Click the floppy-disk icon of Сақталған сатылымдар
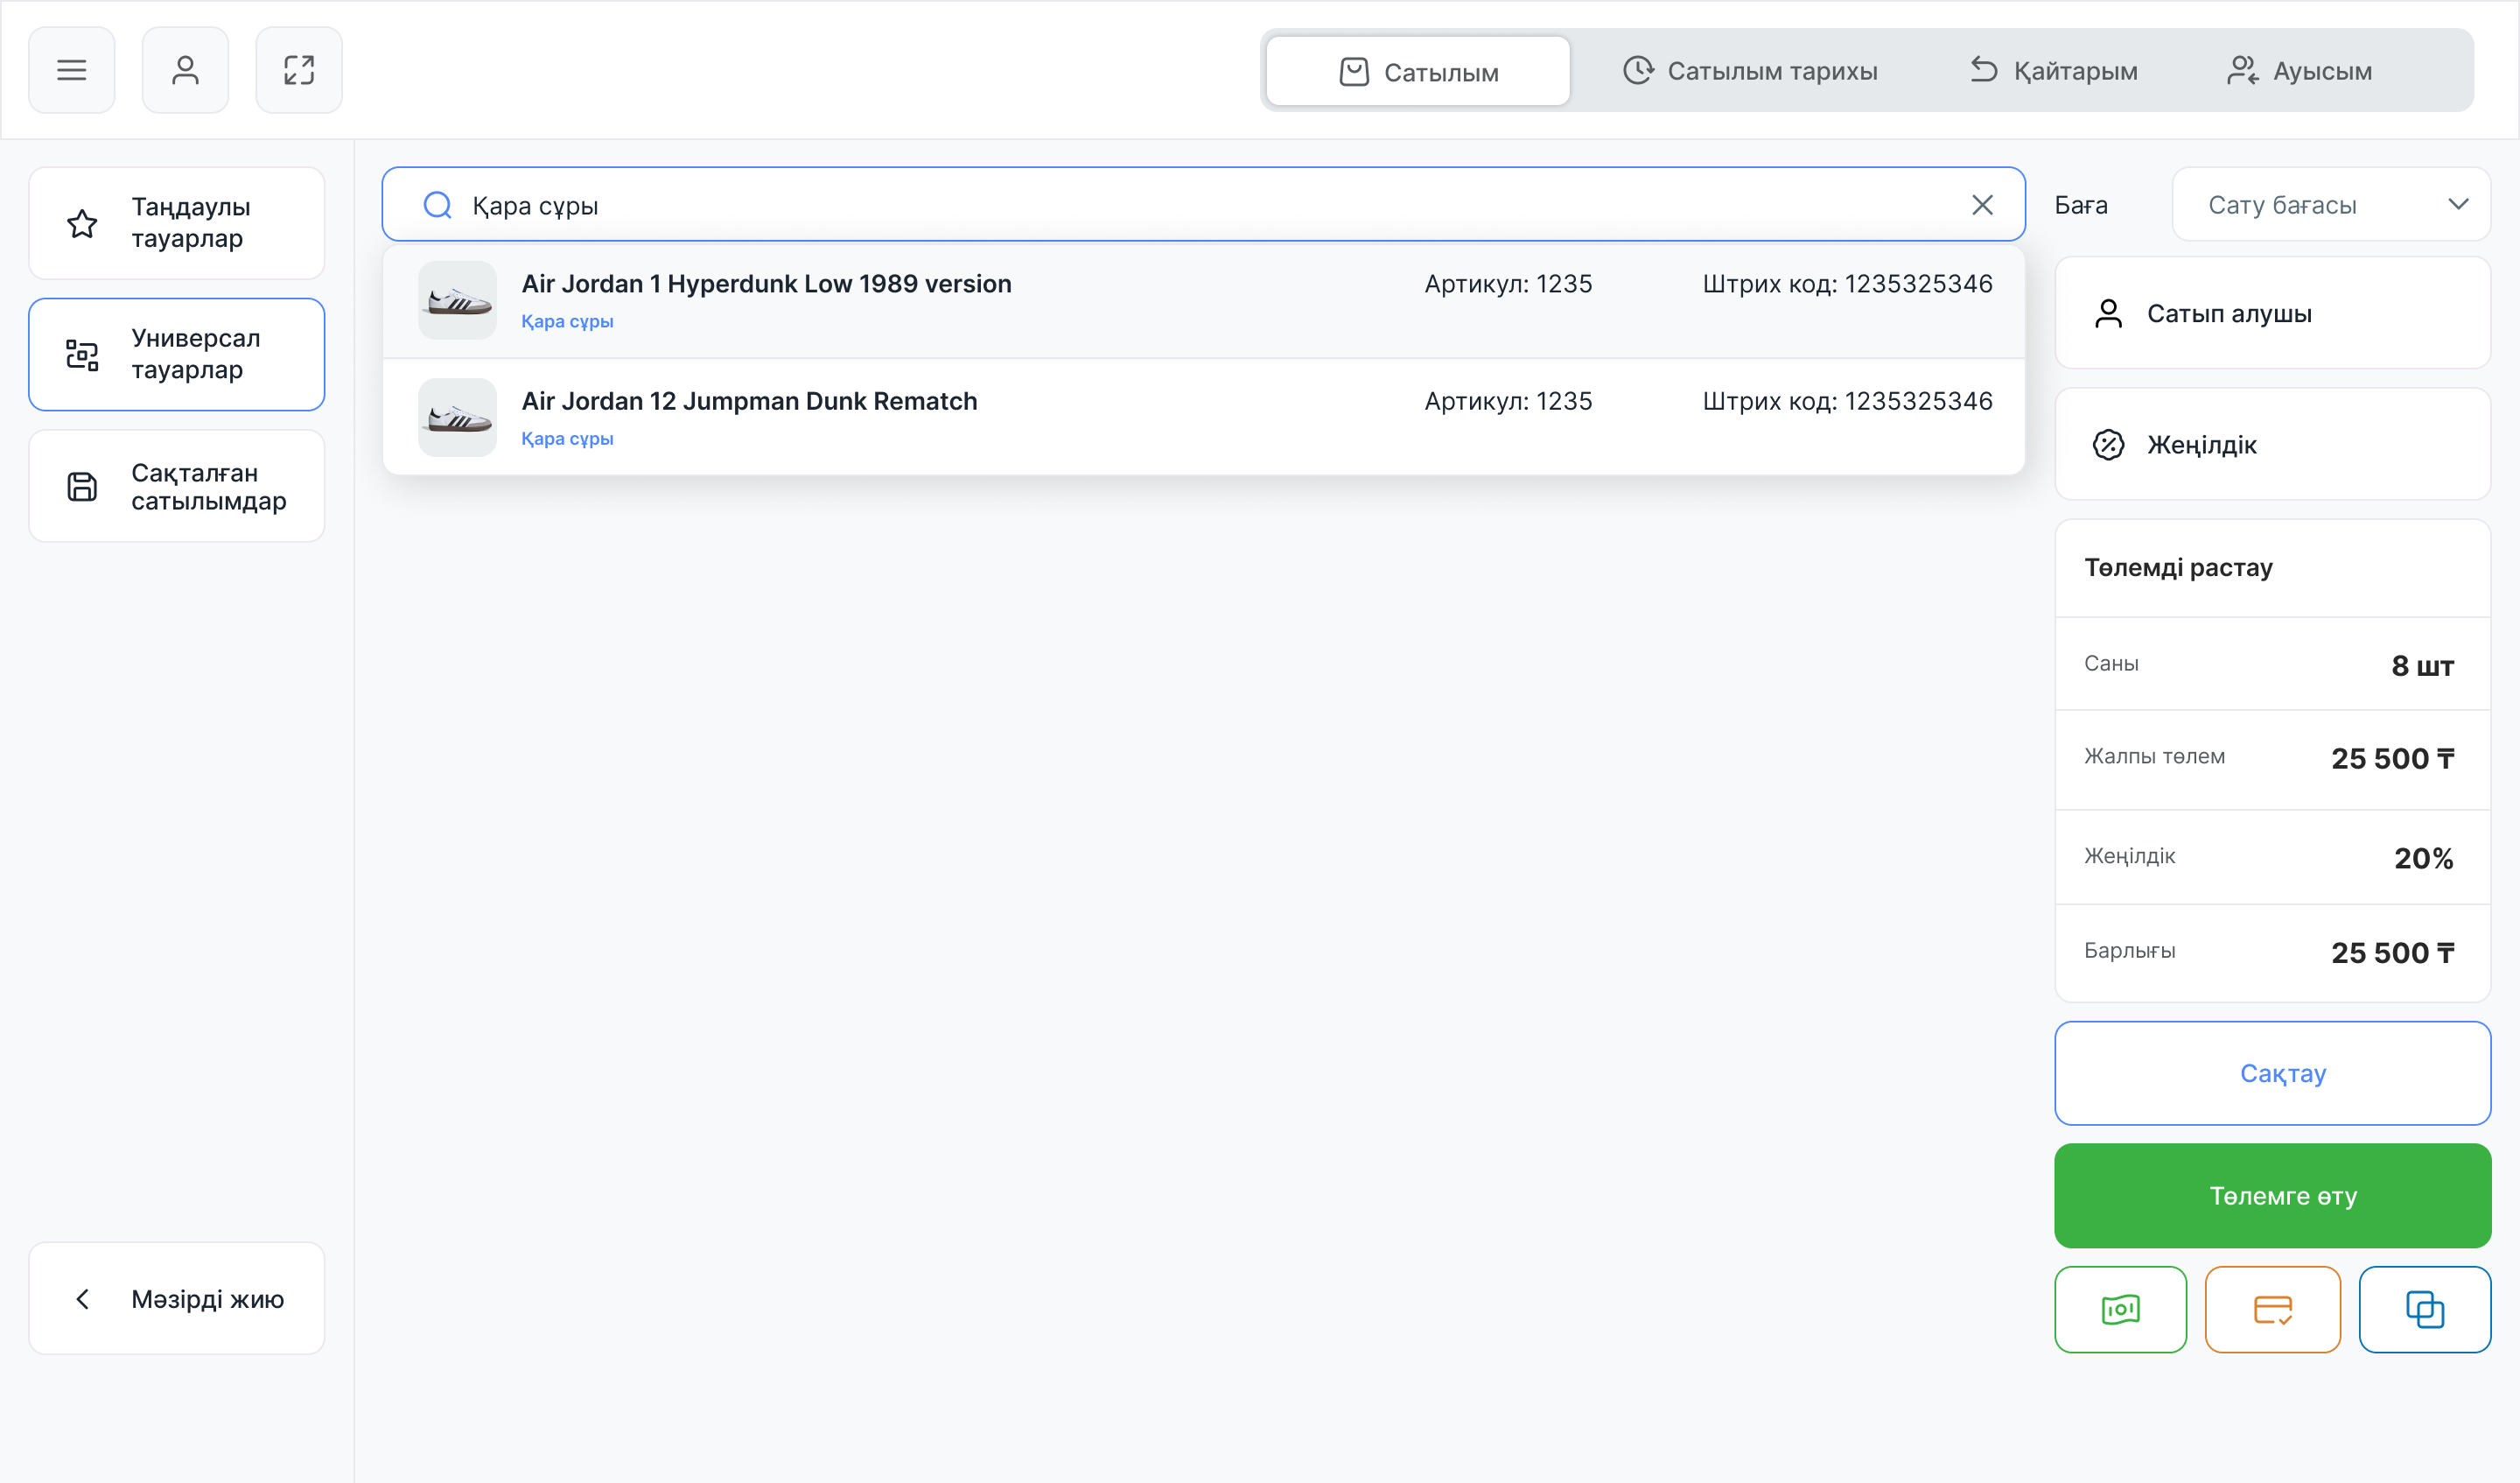 click(82, 487)
